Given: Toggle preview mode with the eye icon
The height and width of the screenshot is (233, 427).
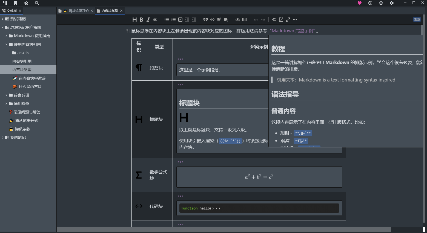Looking at the screenshot, I should click(274, 20).
